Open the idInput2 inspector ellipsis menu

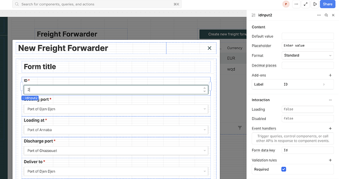319,15
